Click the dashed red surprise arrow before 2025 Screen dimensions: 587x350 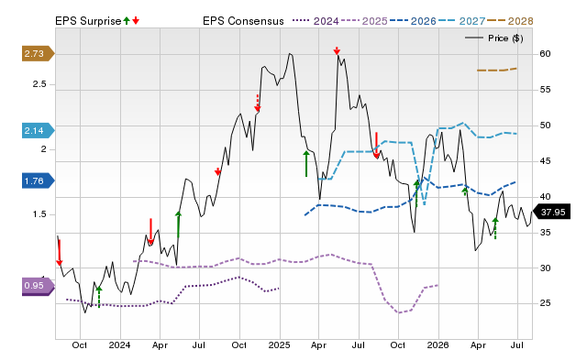pyautogui.click(x=257, y=104)
